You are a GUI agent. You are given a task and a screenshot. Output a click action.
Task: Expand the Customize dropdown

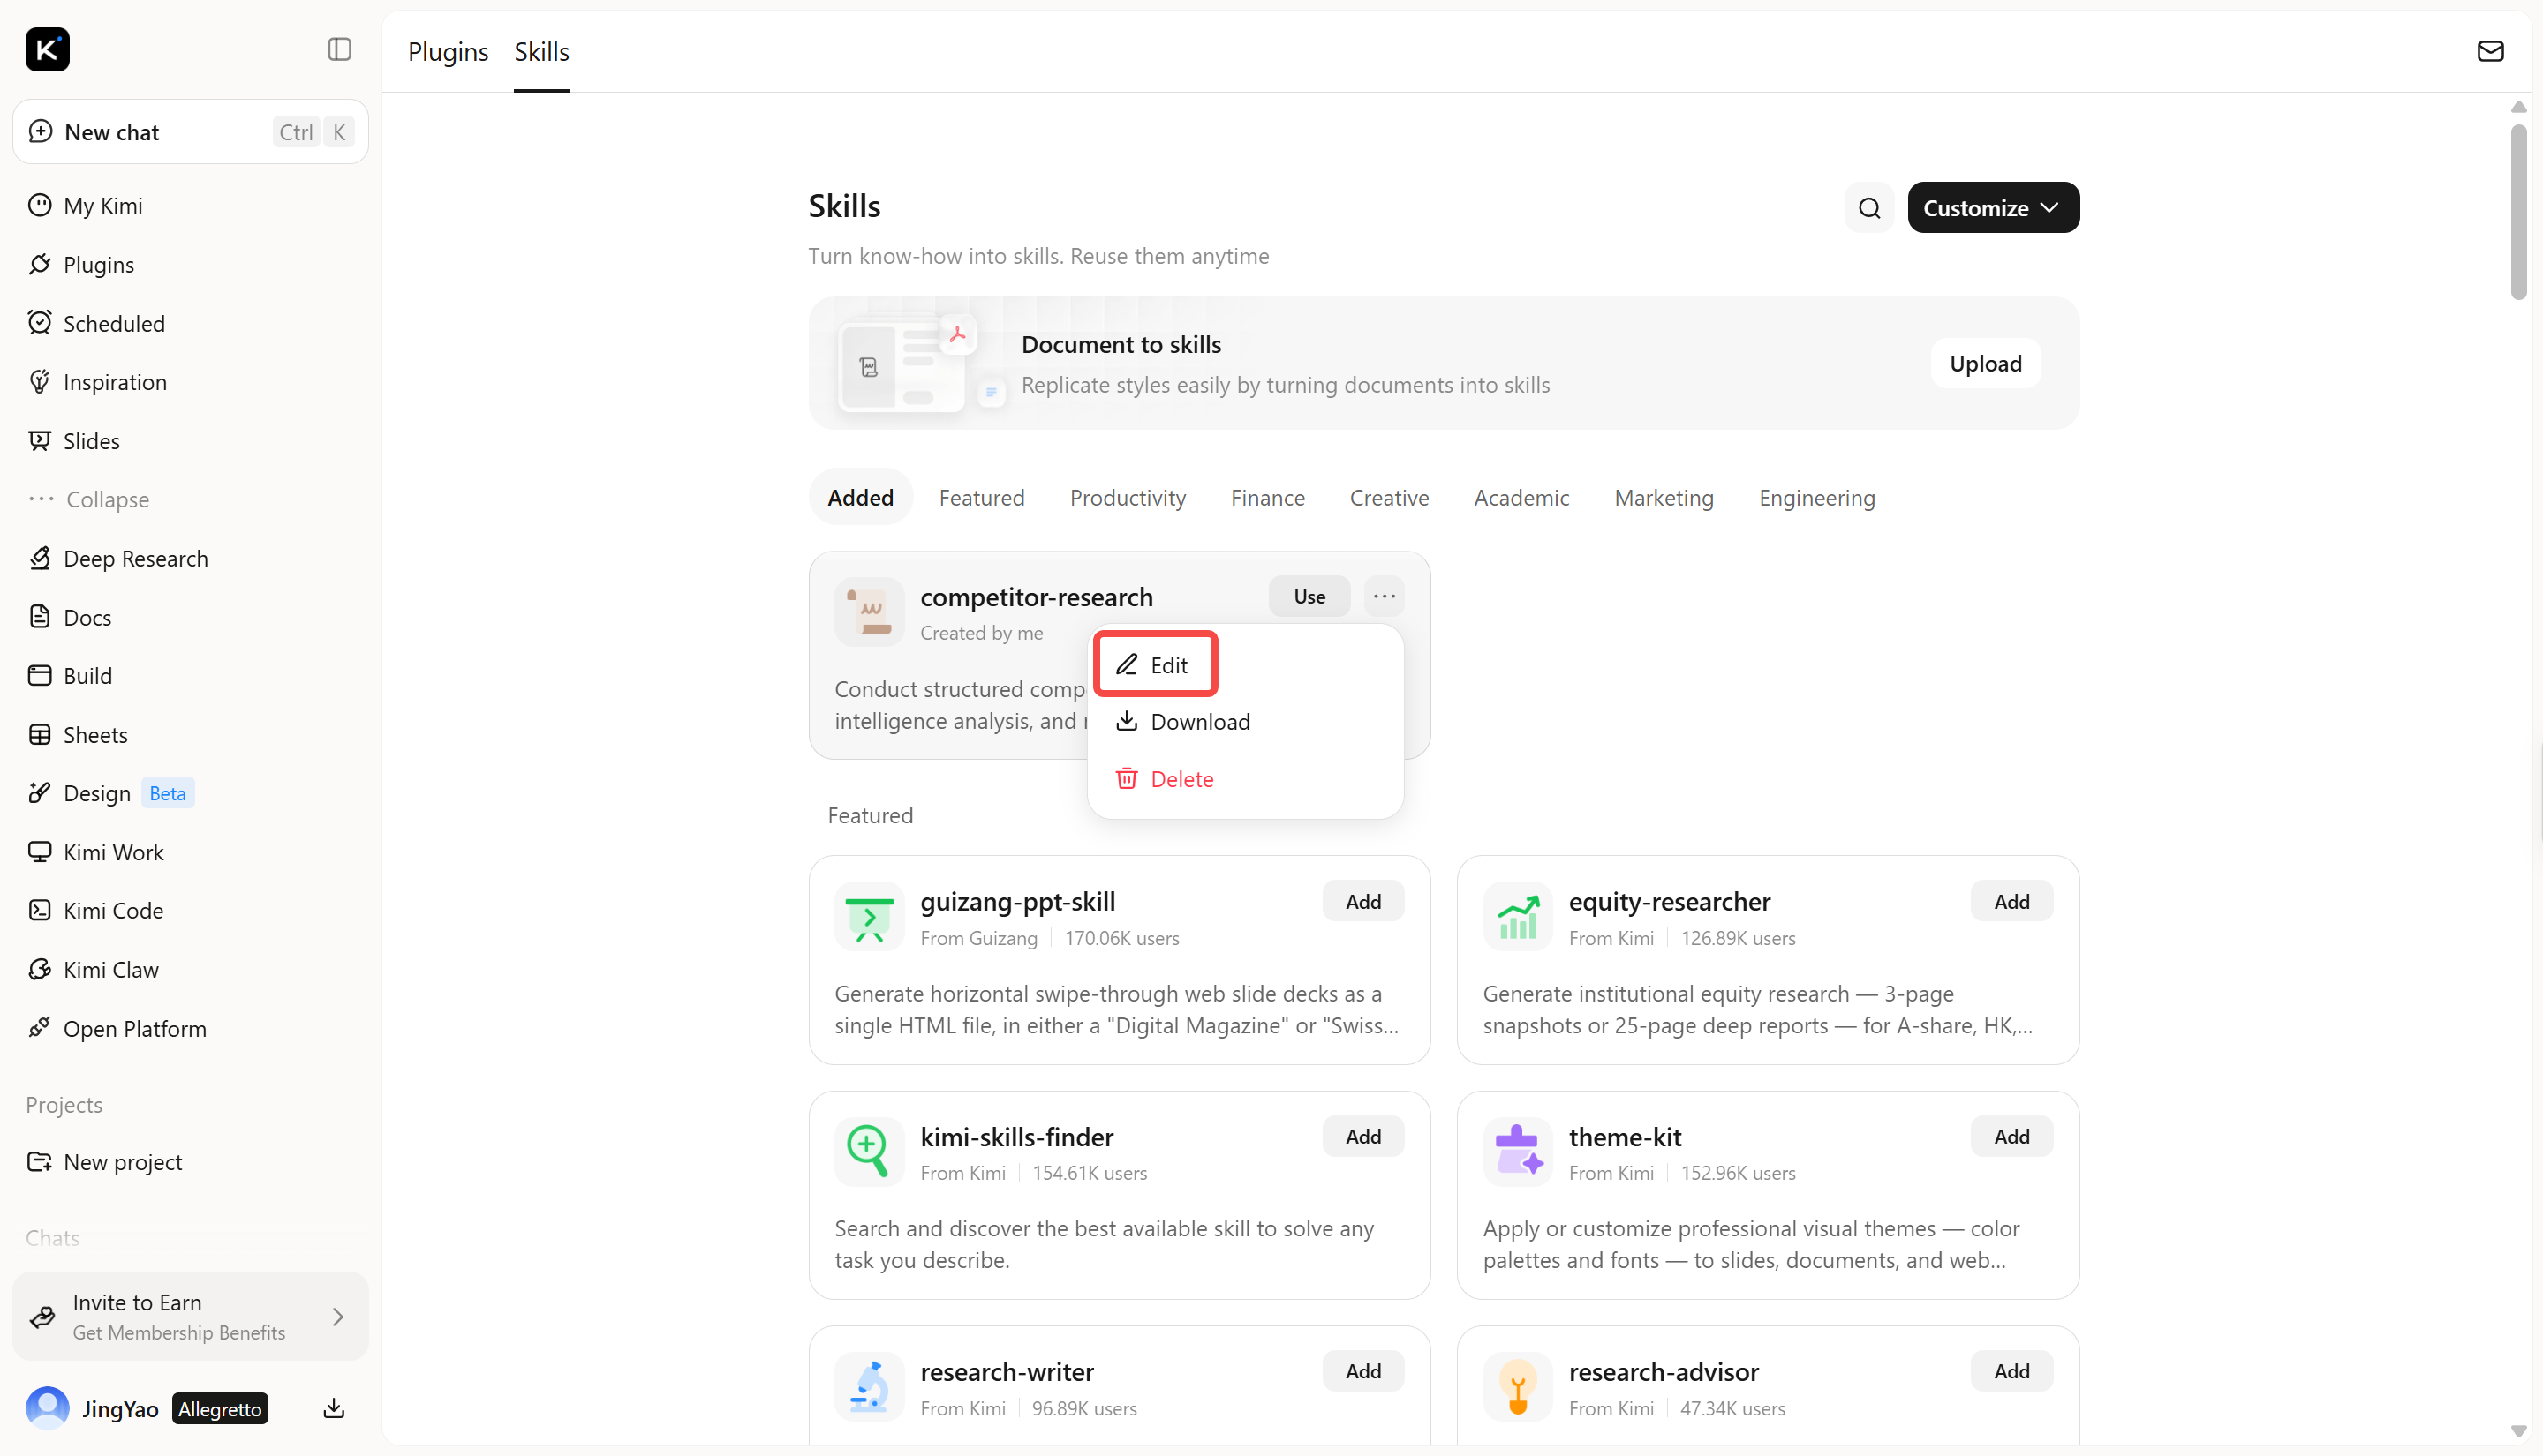[x=1993, y=208]
